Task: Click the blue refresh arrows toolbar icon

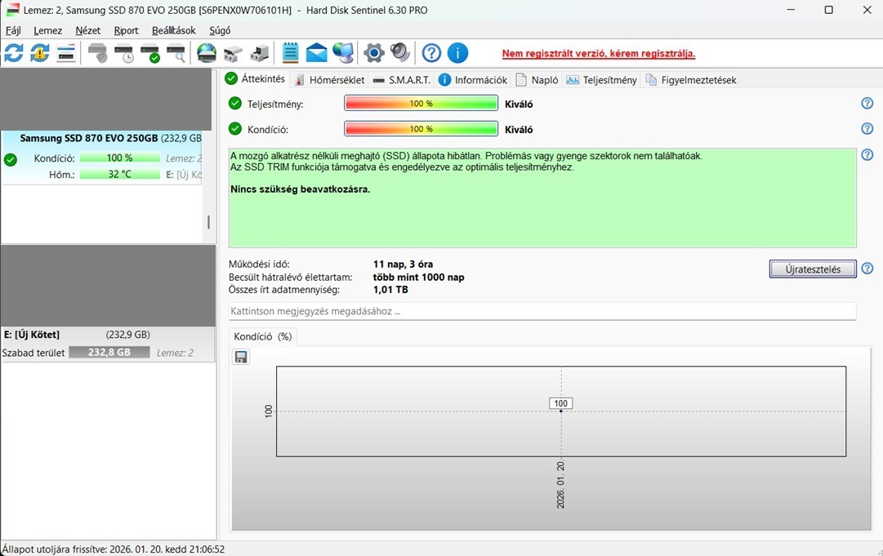Action: coord(14,53)
